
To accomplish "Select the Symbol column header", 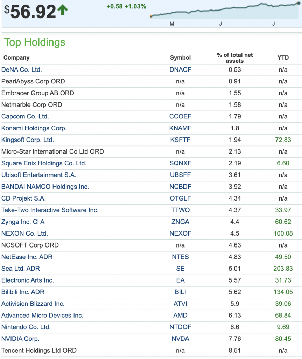I will [180, 58].
